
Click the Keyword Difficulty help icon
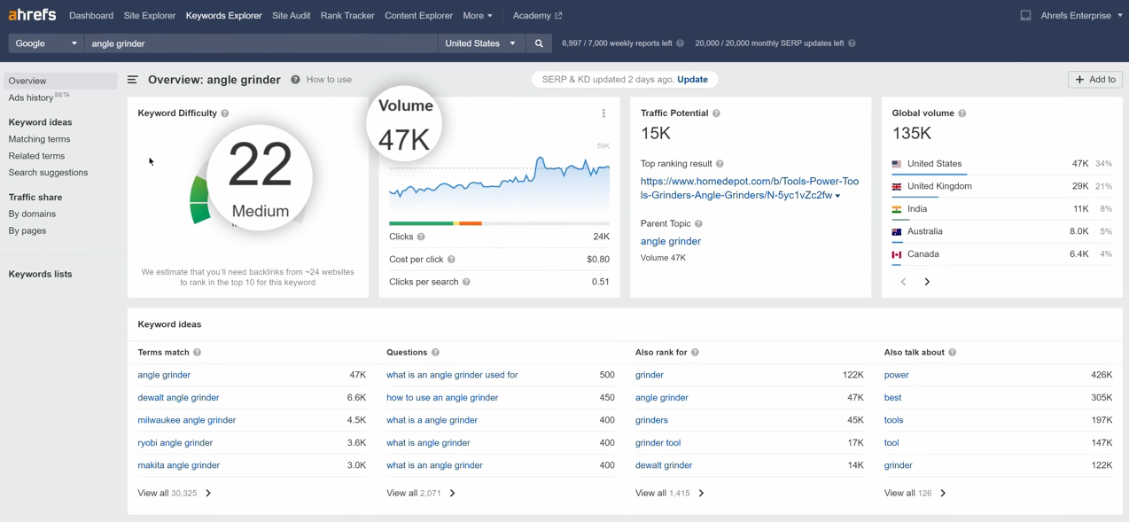click(225, 113)
